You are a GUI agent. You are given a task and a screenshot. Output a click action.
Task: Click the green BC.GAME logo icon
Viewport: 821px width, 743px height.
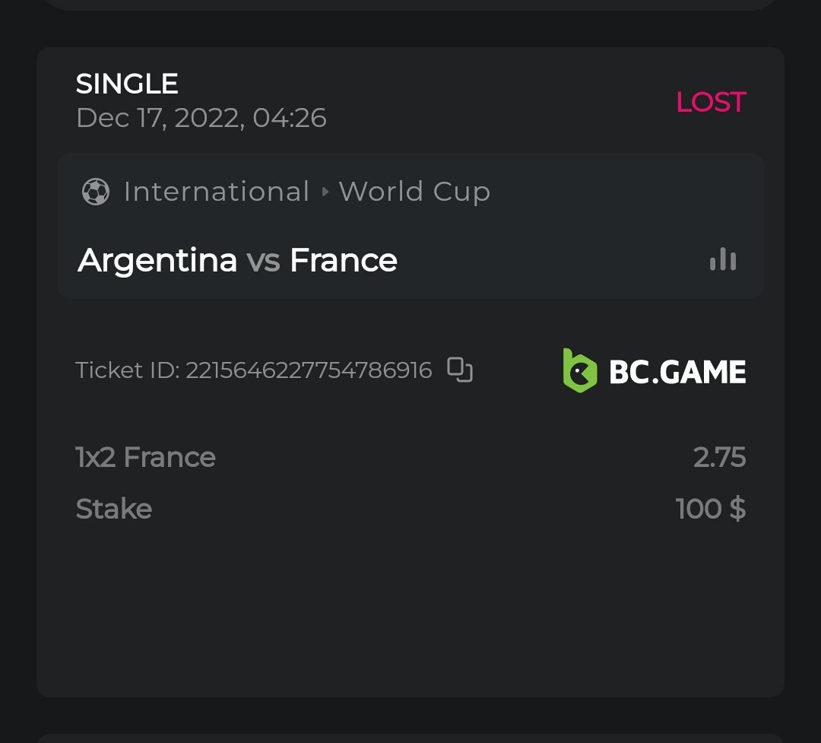pos(579,370)
